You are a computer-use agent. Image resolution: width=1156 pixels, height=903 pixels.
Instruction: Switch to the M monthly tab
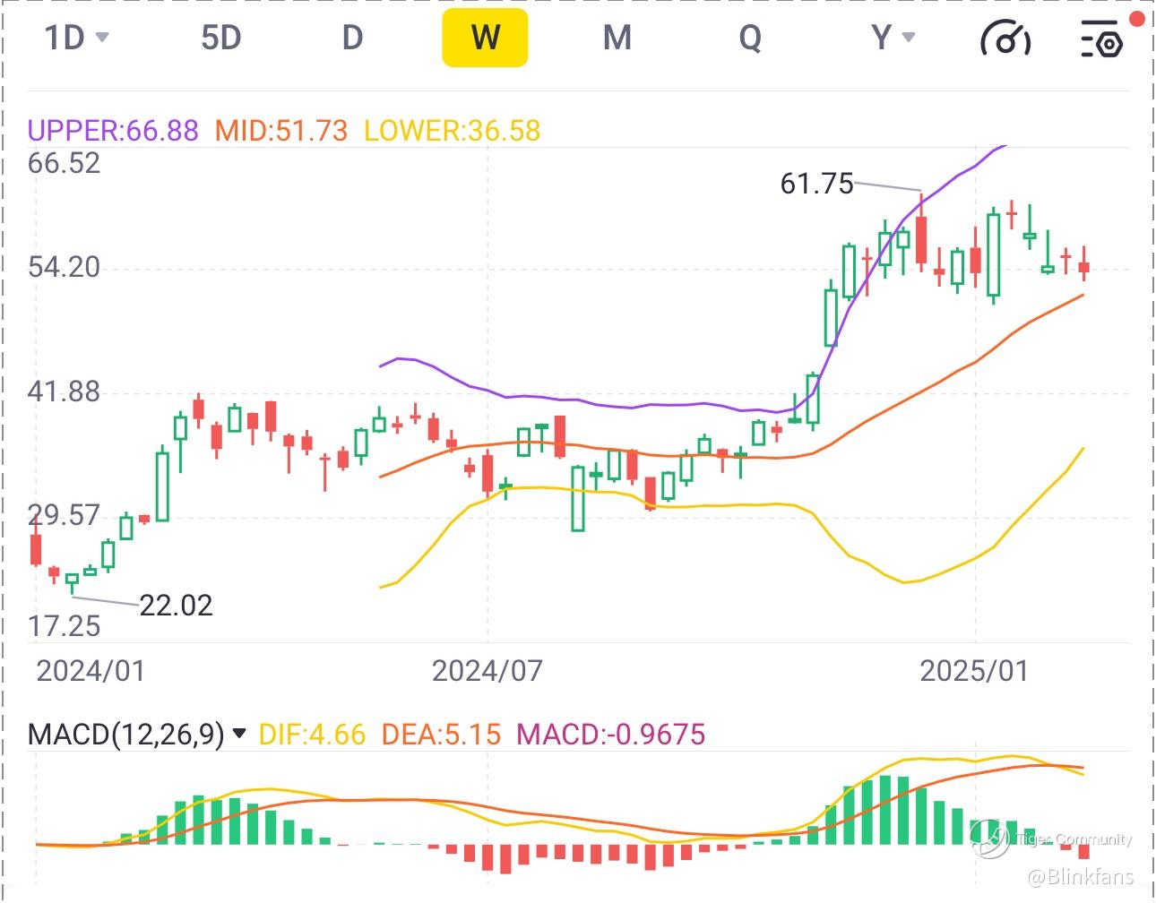pyautogui.click(x=617, y=38)
